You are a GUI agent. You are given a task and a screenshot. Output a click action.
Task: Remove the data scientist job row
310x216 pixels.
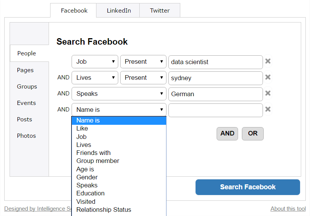click(268, 61)
